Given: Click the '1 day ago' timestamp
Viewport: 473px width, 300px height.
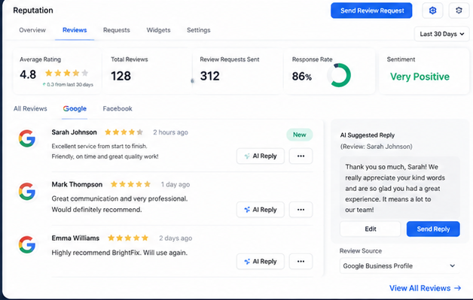Looking at the screenshot, I should coord(175,184).
